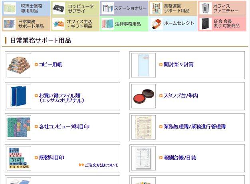The height and width of the screenshot is (184, 250).
Task: Open 業務処理簿/業務進行管理簿 link
Action: (194, 126)
